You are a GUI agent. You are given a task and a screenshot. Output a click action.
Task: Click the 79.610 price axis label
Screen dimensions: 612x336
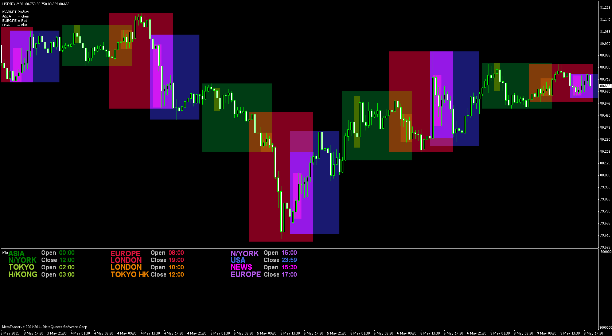(x=605, y=235)
